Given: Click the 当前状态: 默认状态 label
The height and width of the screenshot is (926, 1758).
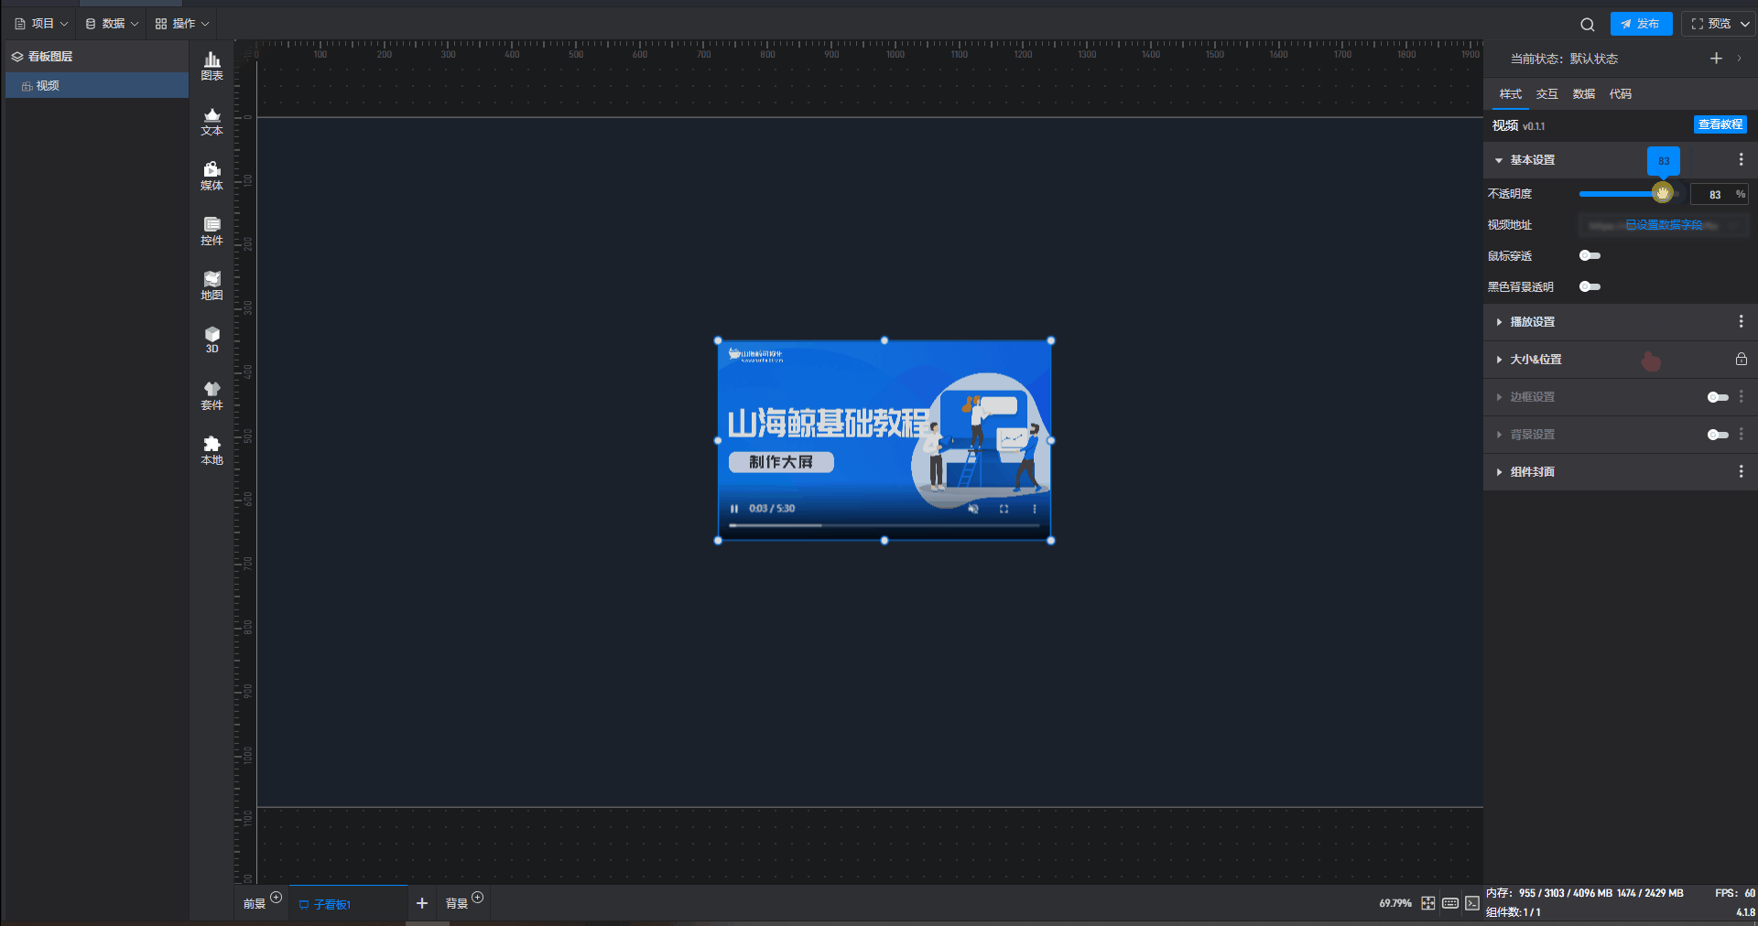Looking at the screenshot, I should coord(1564,59).
